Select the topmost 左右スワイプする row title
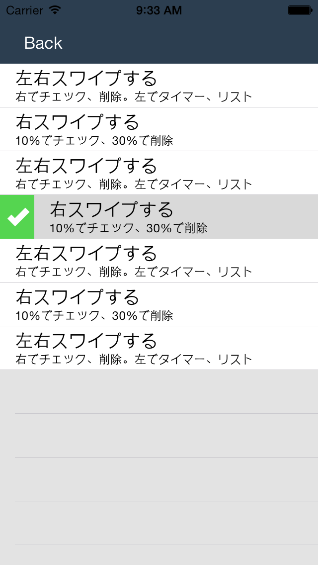 pyautogui.click(x=86, y=79)
